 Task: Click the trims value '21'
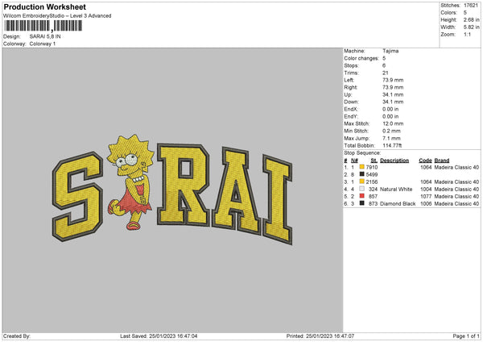pos(385,73)
